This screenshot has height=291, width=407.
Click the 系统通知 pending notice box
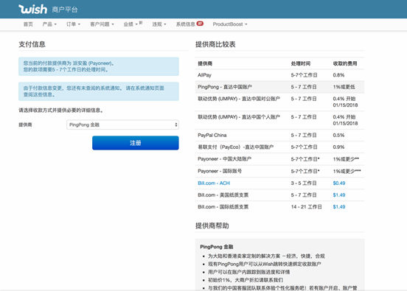click(x=99, y=91)
